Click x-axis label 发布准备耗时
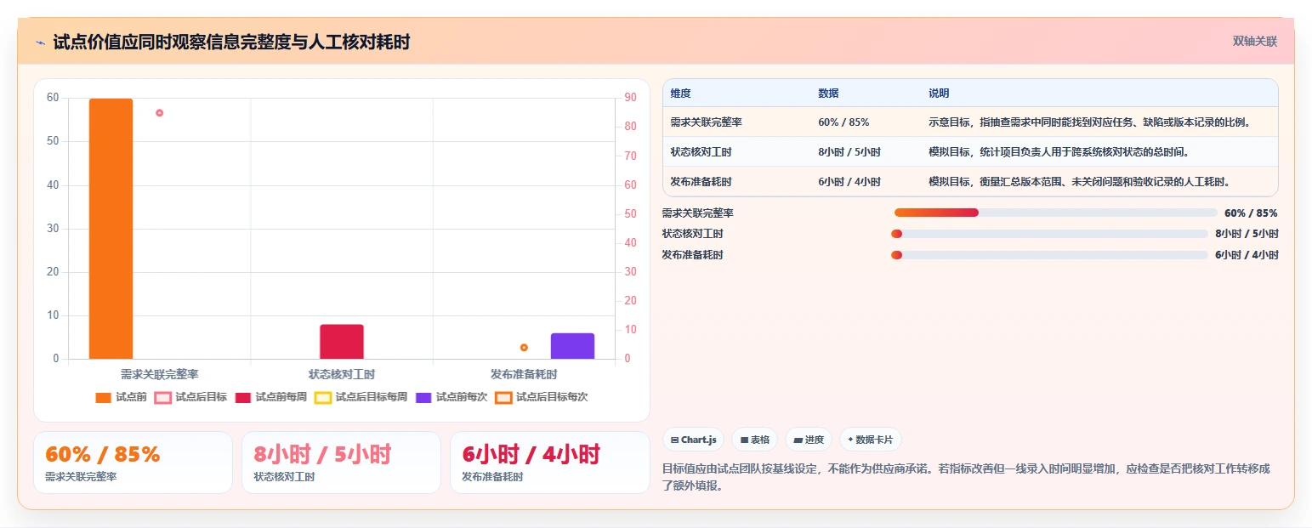The height and width of the screenshot is (528, 1312). click(524, 374)
